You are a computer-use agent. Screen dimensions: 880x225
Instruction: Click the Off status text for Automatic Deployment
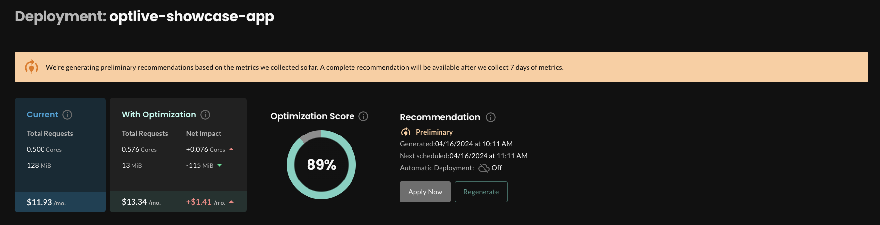pos(497,168)
